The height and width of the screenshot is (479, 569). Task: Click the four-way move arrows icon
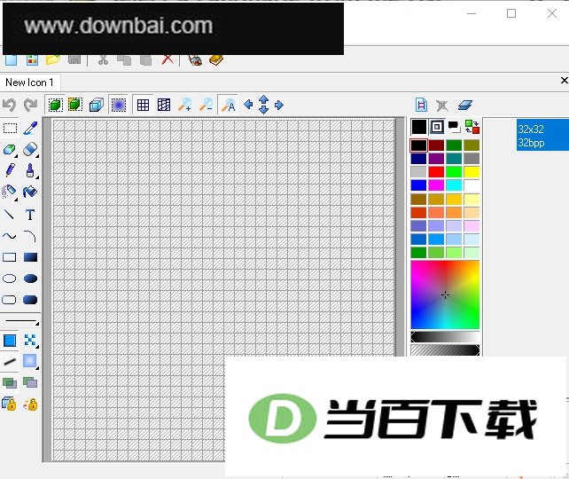click(264, 105)
